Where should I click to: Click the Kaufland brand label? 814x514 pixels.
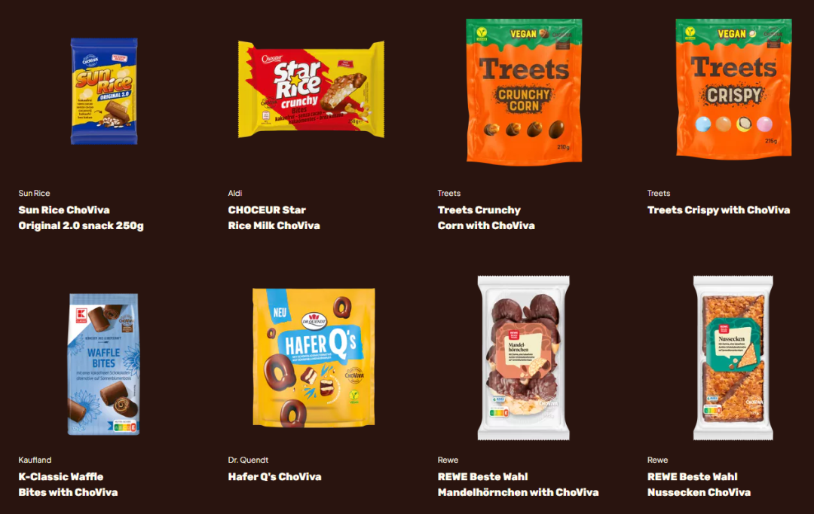[35, 460]
